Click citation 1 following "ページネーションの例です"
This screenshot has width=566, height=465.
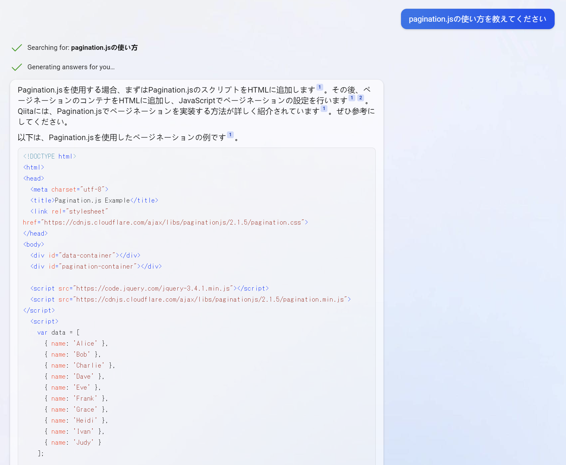click(230, 135)
